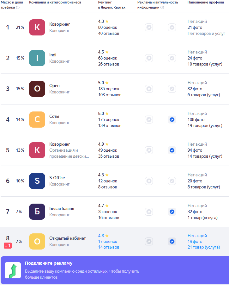Screen dimensions: 229x285
Task: Open the Open coworking company name
Action: (x=54, y=86)
